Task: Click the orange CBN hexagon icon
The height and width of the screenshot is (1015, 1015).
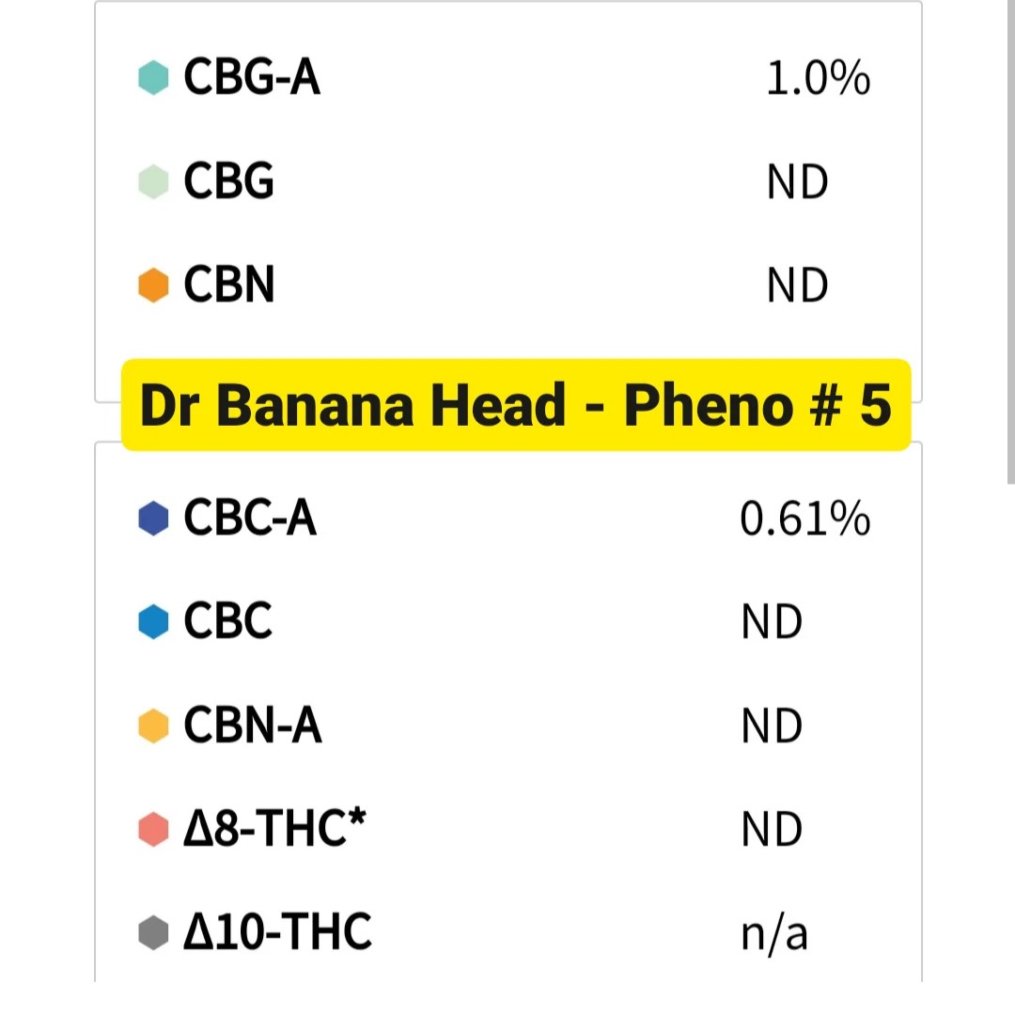Action: click(x=153, y=285)
